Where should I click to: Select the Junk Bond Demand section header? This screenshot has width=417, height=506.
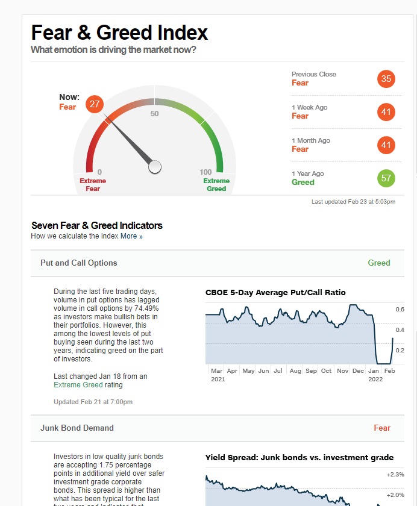point(77,428)
